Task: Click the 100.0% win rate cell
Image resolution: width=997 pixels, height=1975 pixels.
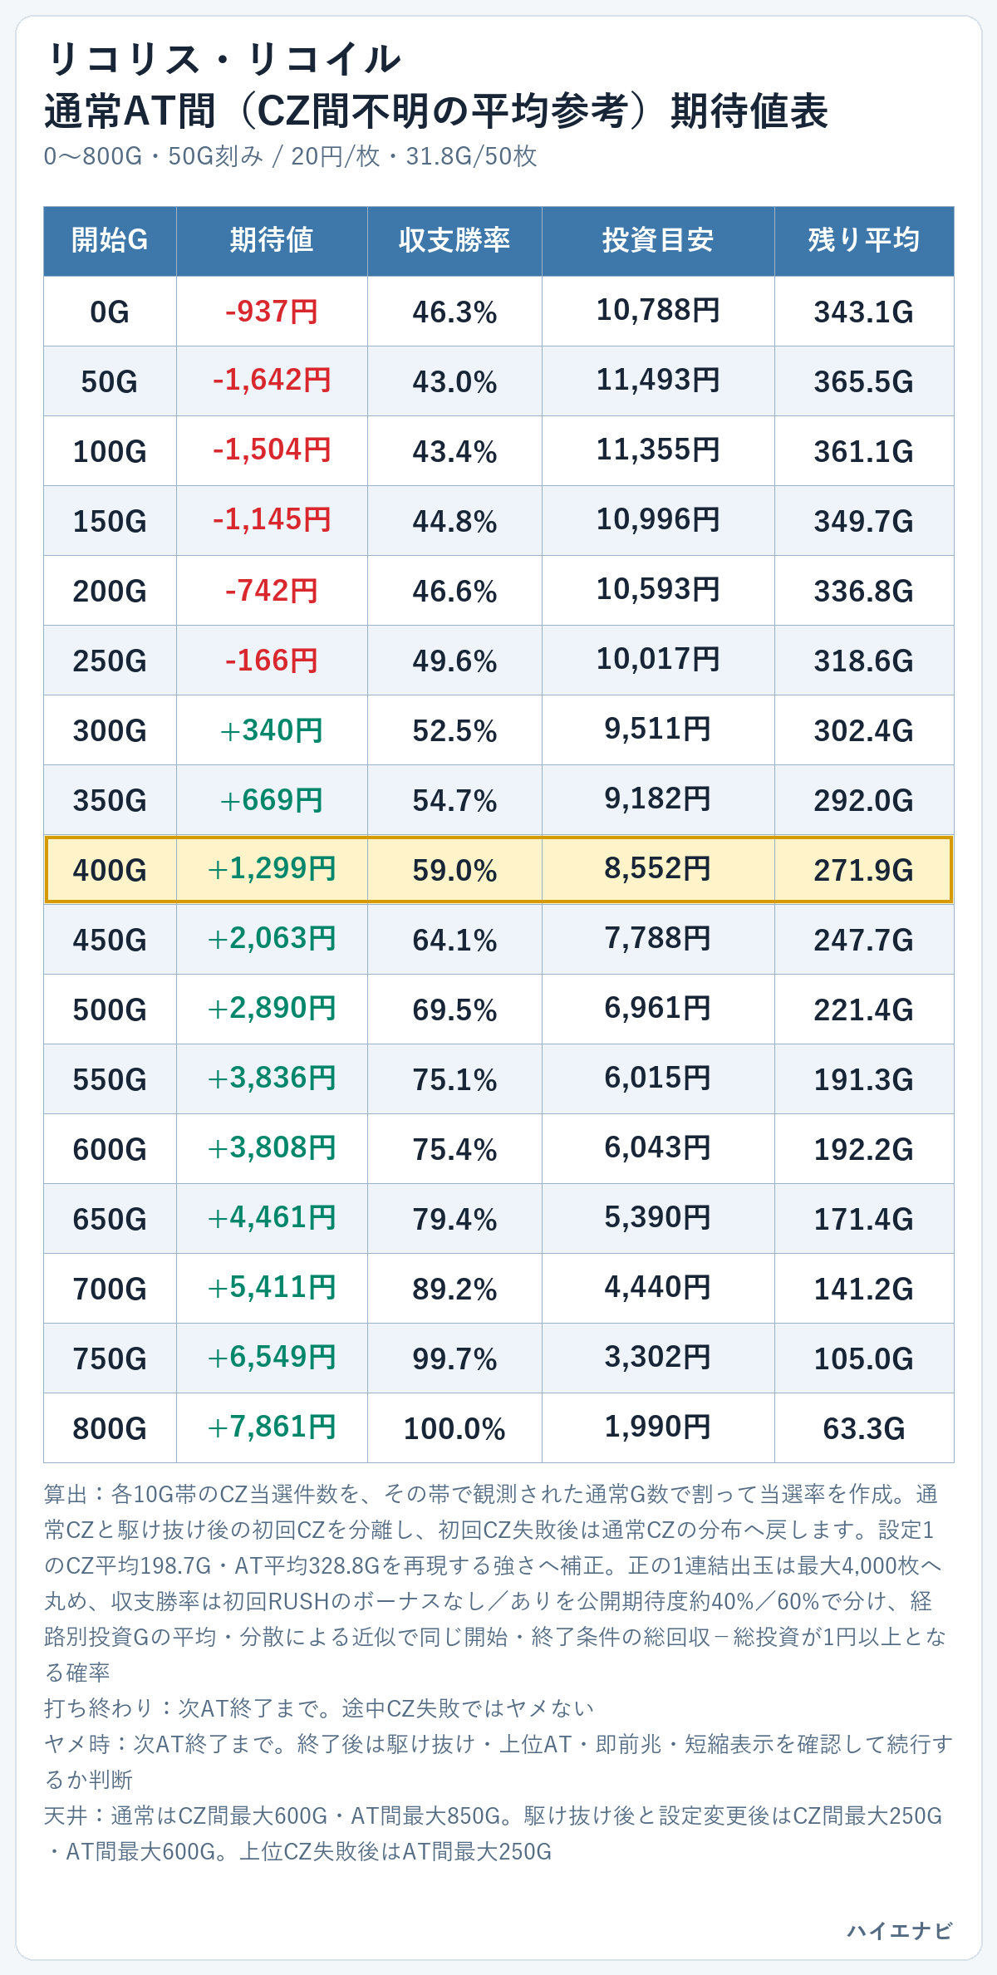Action: point(454,1428)
